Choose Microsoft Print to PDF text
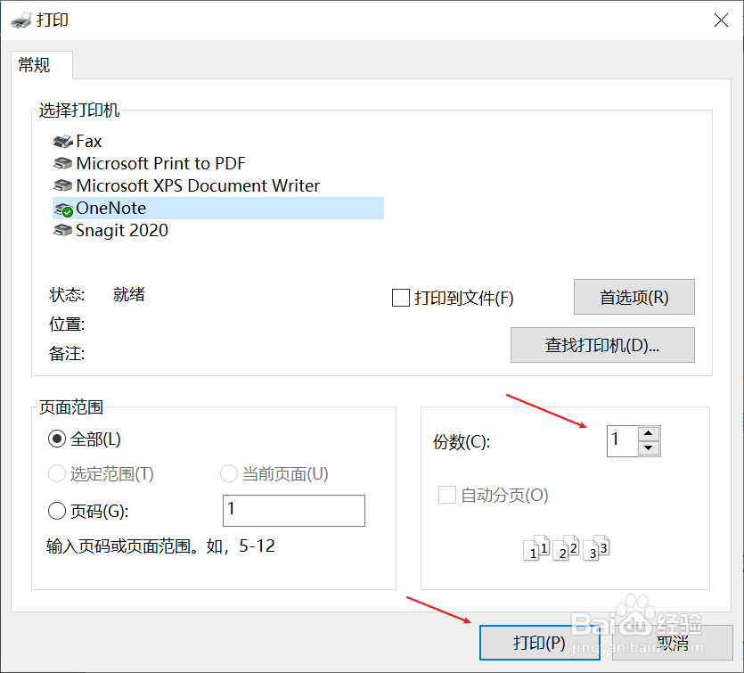 coord(160,163)
